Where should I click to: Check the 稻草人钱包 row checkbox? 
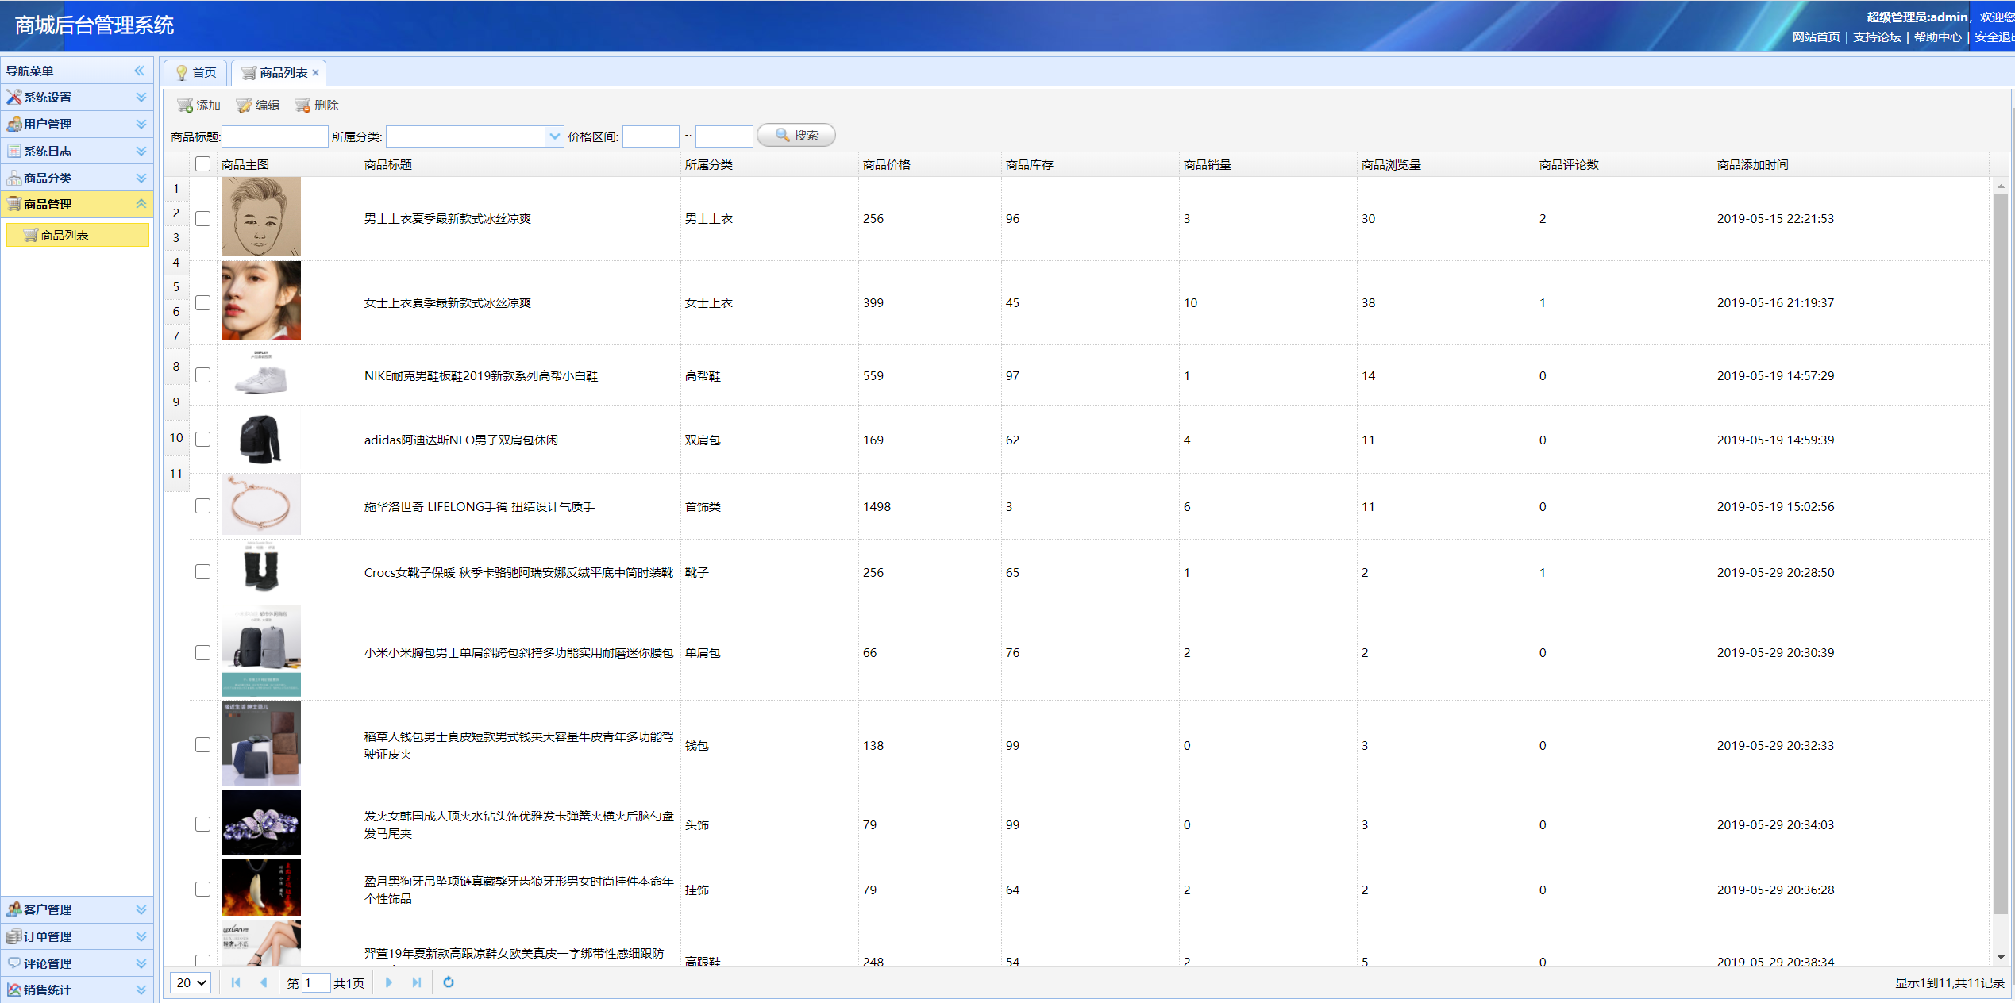[203, 745]
